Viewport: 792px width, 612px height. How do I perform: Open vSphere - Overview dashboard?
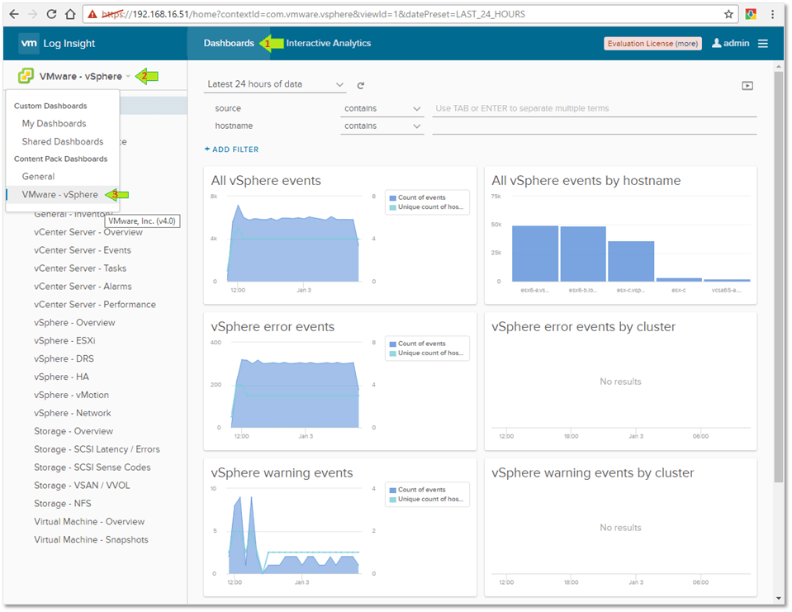75,323
